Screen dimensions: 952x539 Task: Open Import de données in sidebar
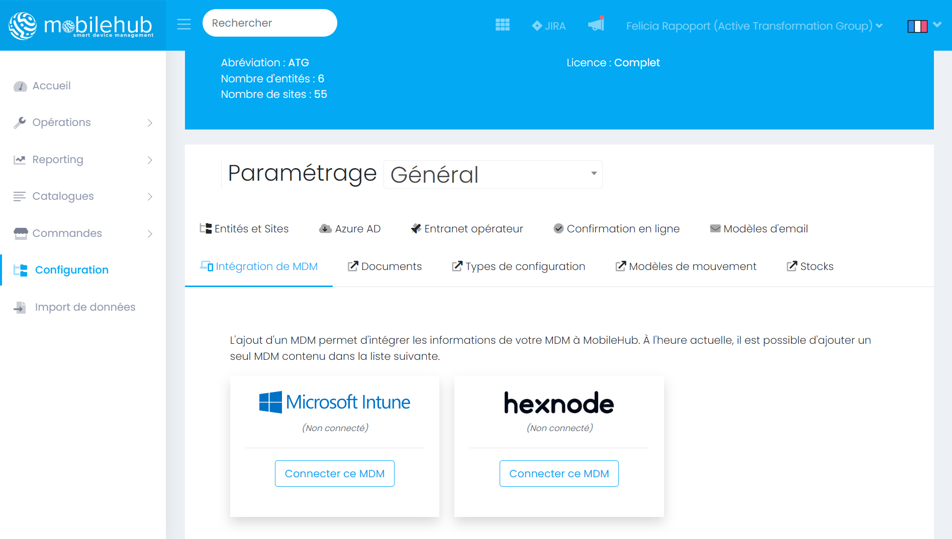pos(85,307)
